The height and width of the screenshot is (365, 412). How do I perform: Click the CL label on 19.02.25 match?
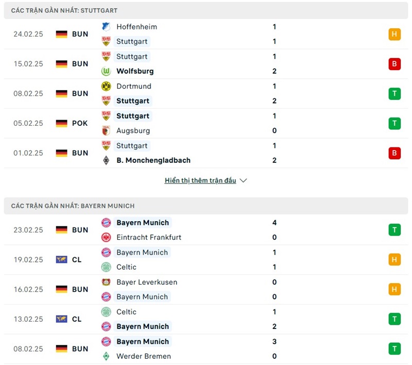[77, 260]
